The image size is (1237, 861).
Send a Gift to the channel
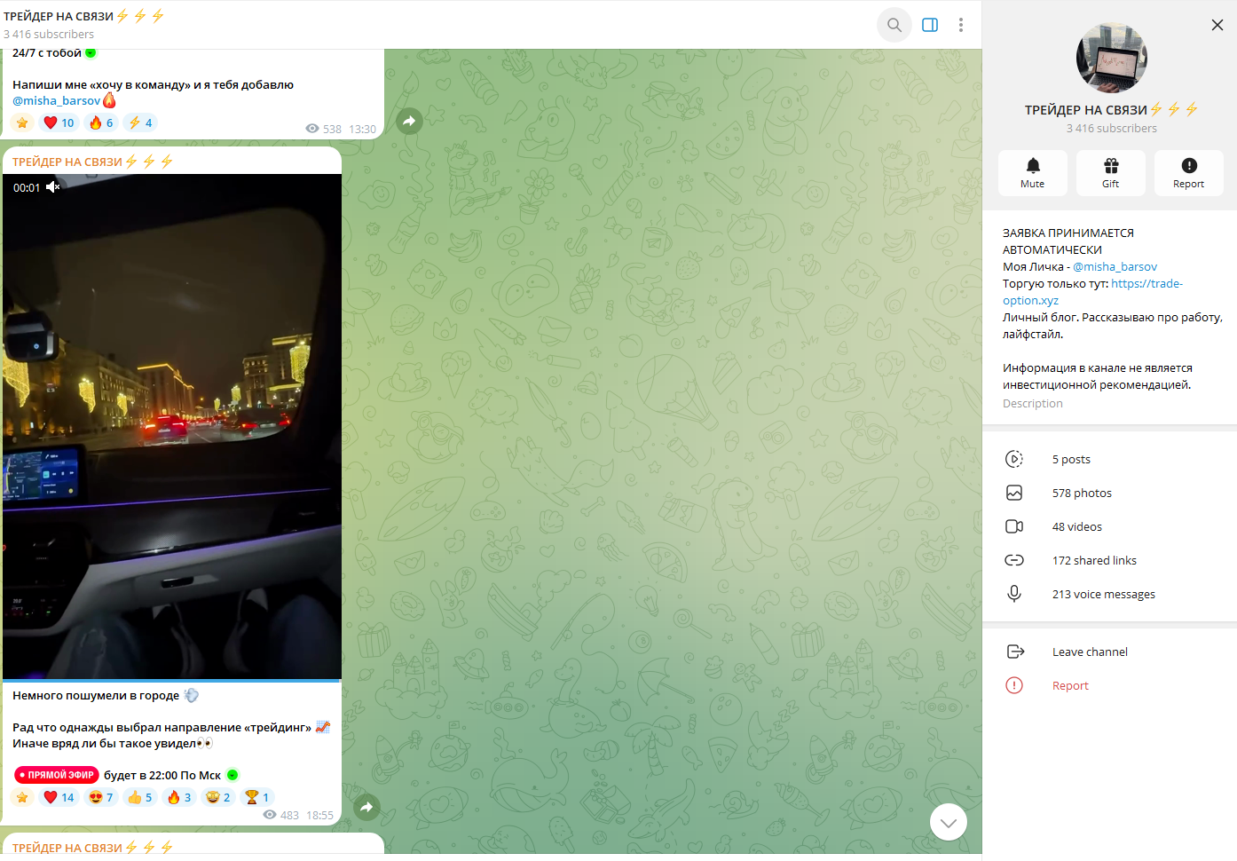(1111, 172)
